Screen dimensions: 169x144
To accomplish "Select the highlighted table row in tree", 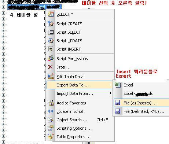I will [x=34, y=7].
